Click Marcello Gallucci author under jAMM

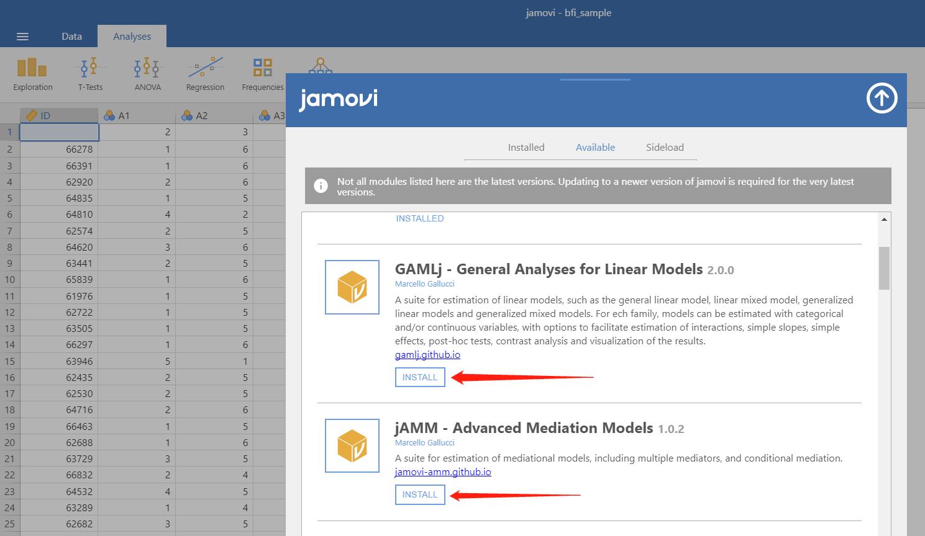(425, 442)
